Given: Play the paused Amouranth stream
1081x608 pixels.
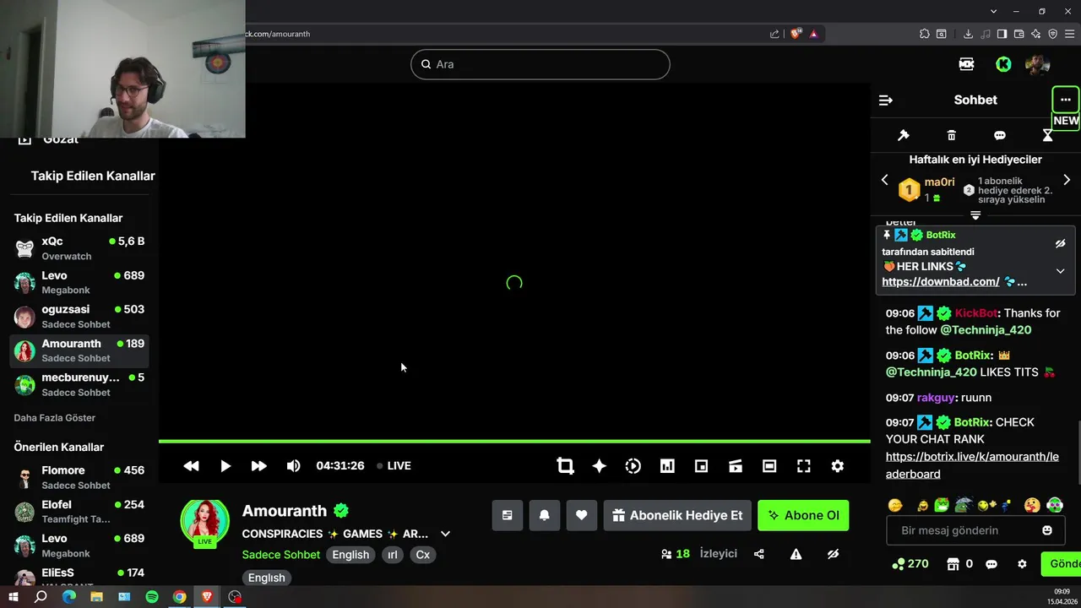Looking at the screenshot, I should coord(225,466).
